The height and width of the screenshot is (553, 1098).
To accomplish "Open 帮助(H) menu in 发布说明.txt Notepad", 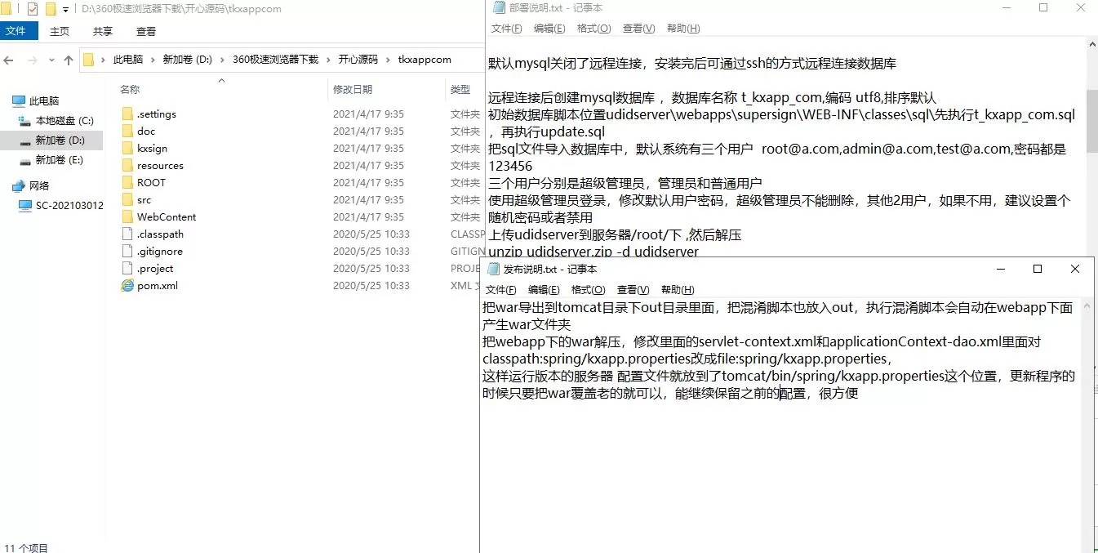I will 678,290.
